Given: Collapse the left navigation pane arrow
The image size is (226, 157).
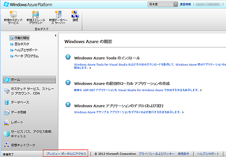Looking at the screenshot, I should [56, 35].
